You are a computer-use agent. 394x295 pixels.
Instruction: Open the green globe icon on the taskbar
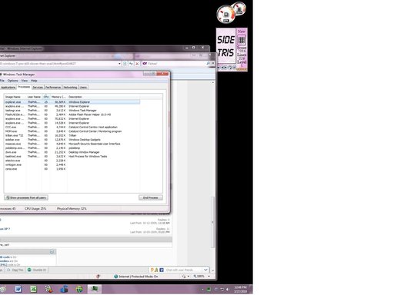coord(79,290)
